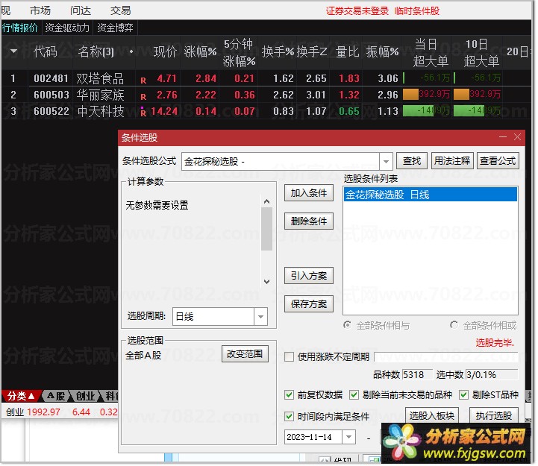538x466 pixels.
Task: Expand the 选股周期 dropdown
Action: tap(260, 316)
